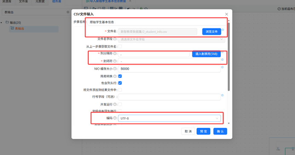
Task: Focus the NIO 缓存大小 field with 50000
Action: coord(169,69)
